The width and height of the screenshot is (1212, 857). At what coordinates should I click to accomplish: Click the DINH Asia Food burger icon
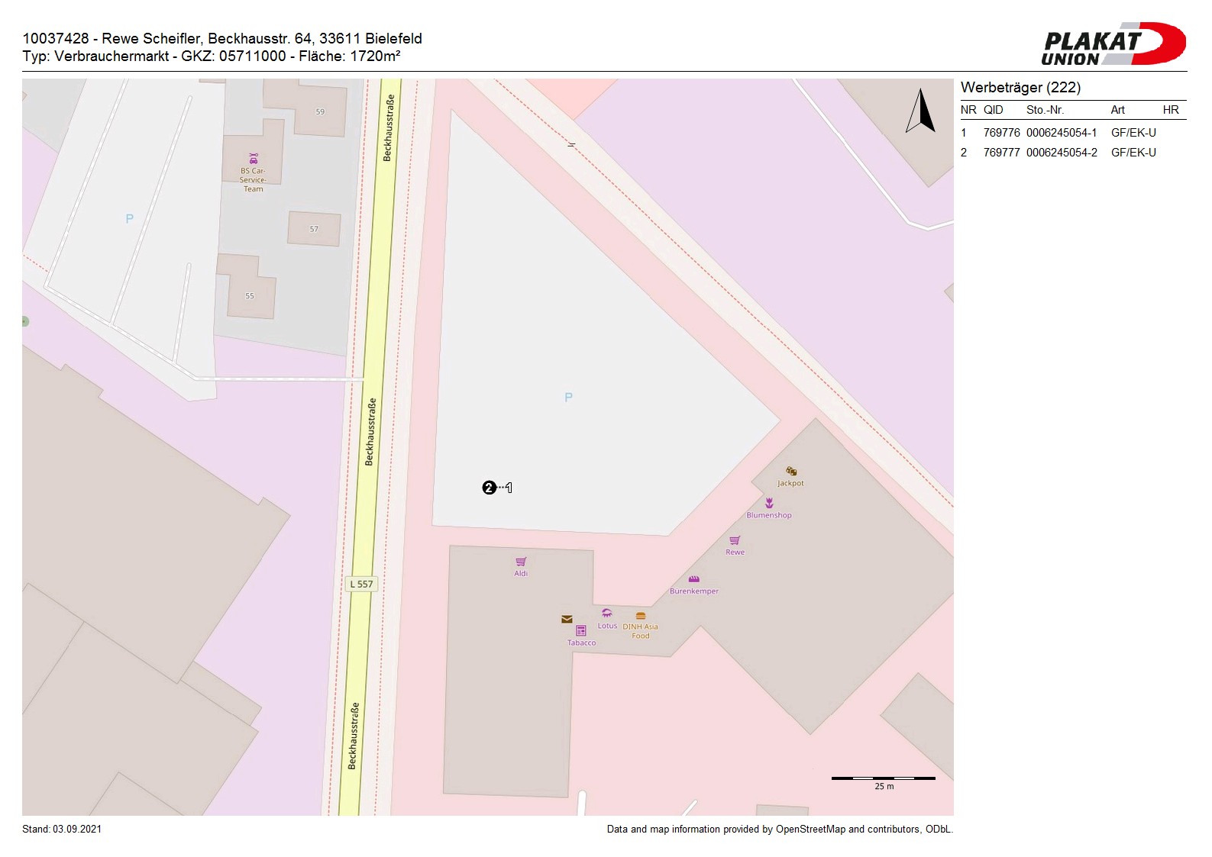(x=641, y=616)
